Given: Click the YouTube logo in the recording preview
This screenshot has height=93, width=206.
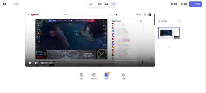Looking at the screenshot, I should click(x=35, y=15).
